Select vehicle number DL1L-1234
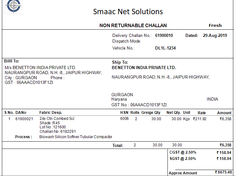The height and width of the screenshot is (176, 238). click(x=165, y=48)
